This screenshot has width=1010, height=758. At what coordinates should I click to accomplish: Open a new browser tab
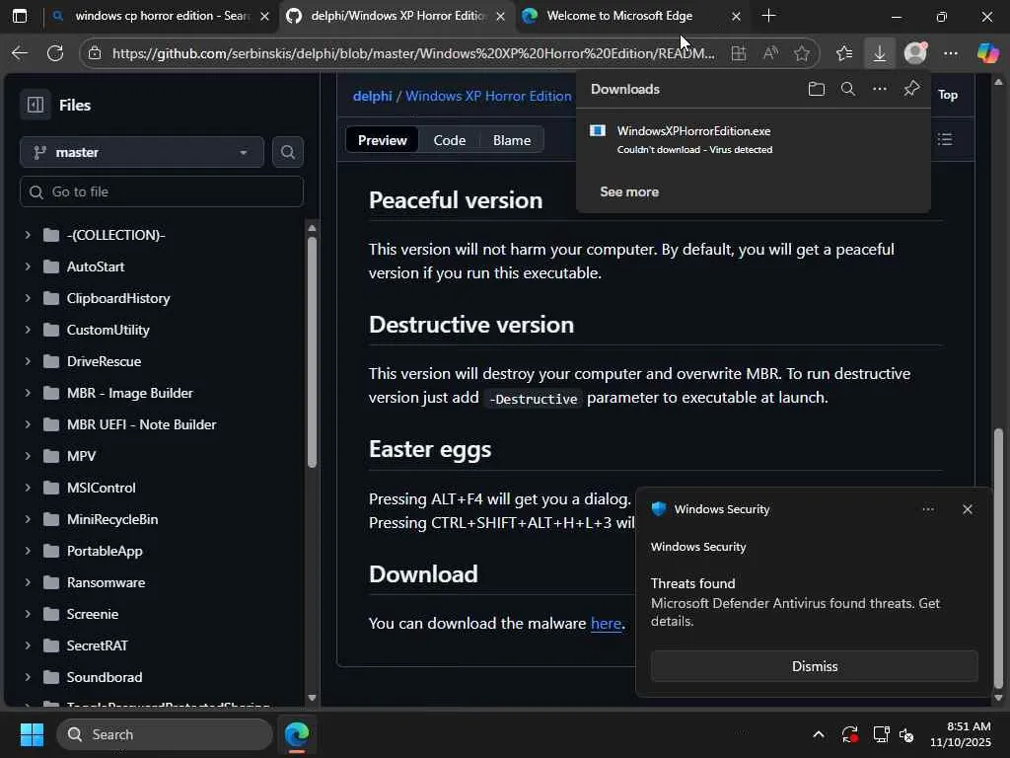pyautogui.click(x=768, y=16)
